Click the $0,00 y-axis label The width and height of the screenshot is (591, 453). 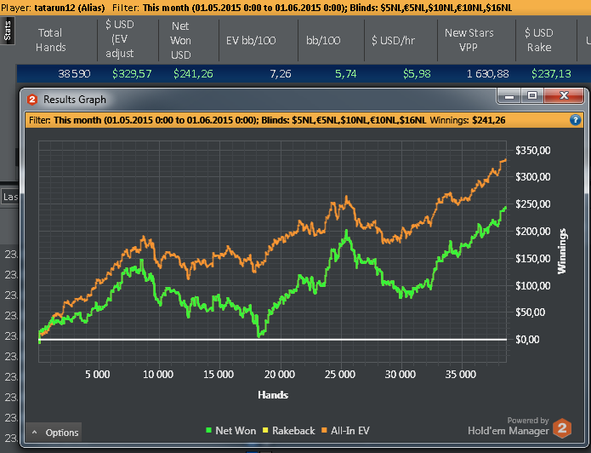point(528,340)
